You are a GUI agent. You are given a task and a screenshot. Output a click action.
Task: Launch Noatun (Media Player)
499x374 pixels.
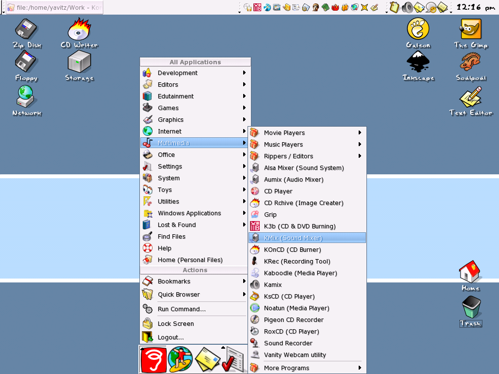307,308
